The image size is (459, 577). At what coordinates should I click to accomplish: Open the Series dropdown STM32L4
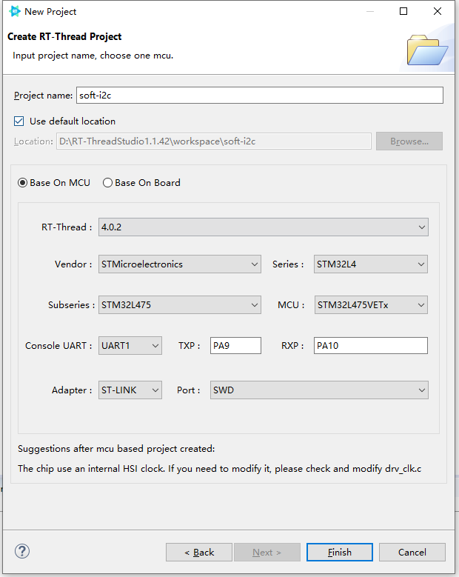pyautogui.click(x=371, y=264)
